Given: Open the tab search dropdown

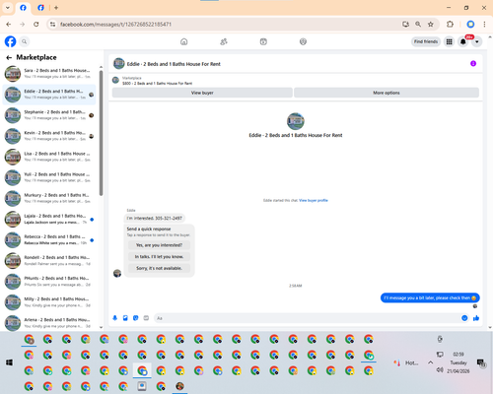Looking at the screenshot, I should [8, 8].
